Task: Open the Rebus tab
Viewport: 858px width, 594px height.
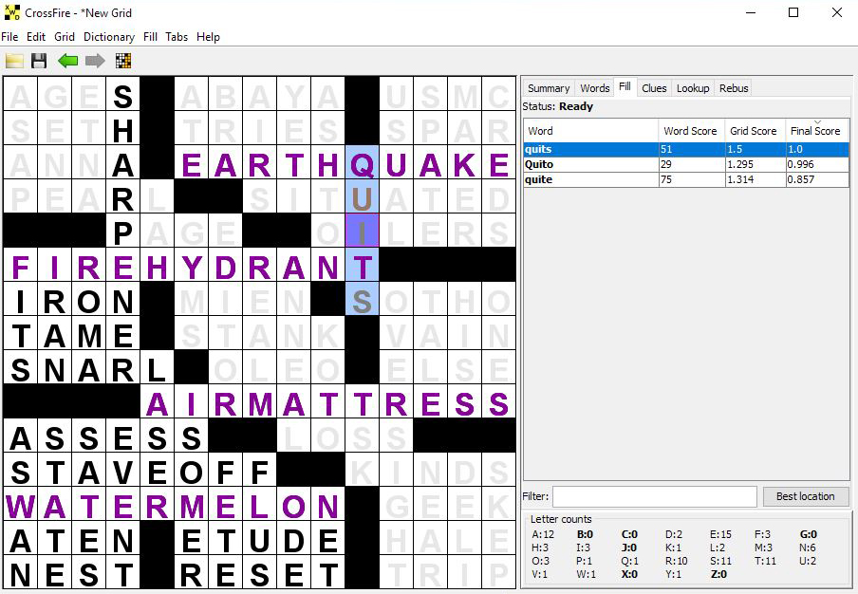Action: pyautogui.click(x=734, y=88)
